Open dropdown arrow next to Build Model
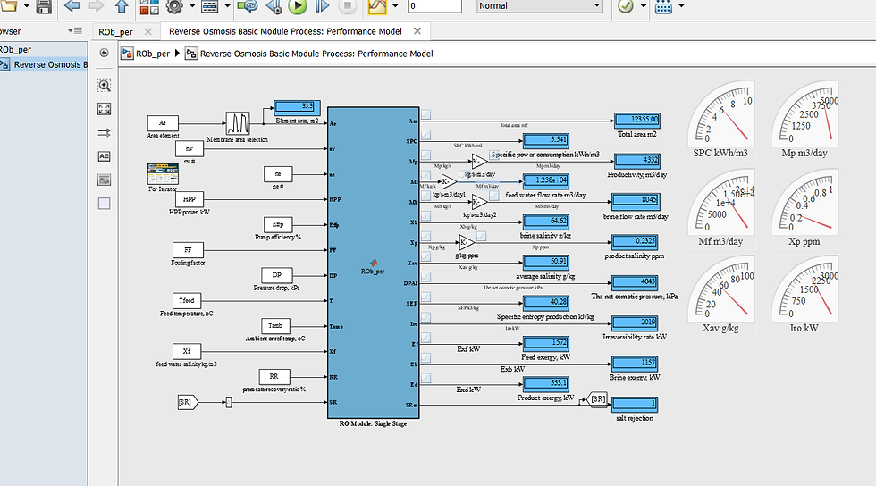Viewport: 876px width, 486px height. point(681,6)
